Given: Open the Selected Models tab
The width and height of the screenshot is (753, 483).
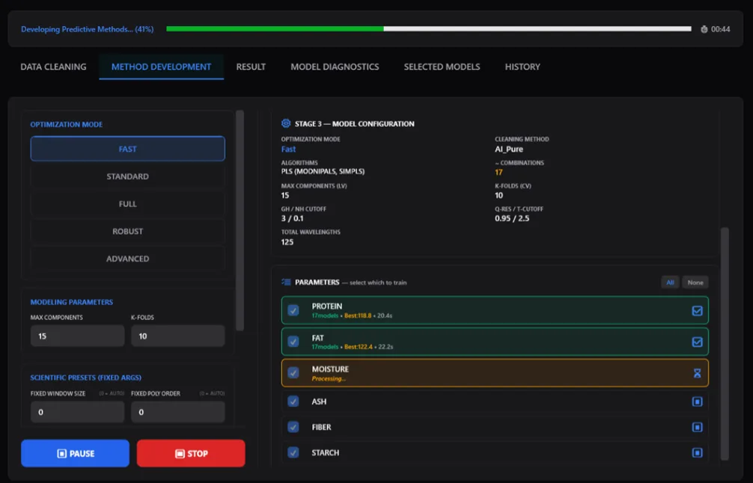Looking at the screenshot, I should (x=442, y=67).
